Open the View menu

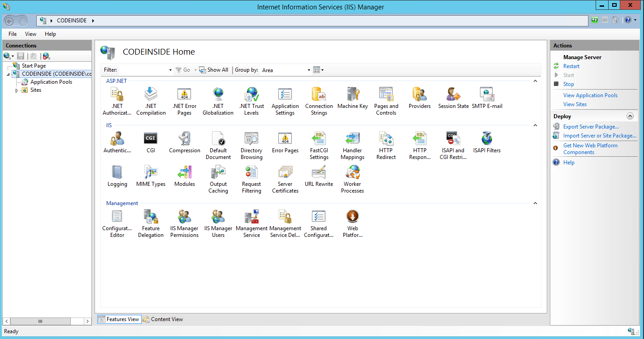pos(30,34)
